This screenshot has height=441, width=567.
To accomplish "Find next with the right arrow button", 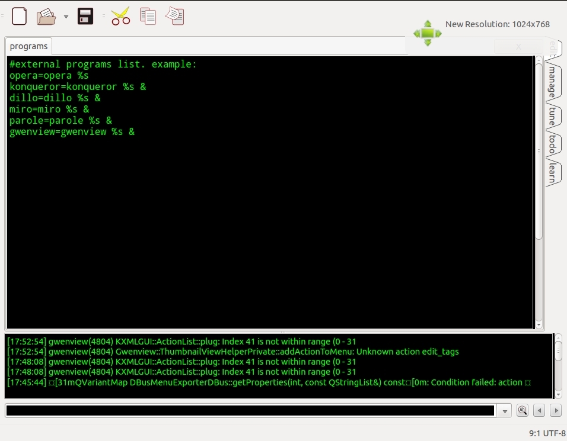I will [x=556, y=410].
